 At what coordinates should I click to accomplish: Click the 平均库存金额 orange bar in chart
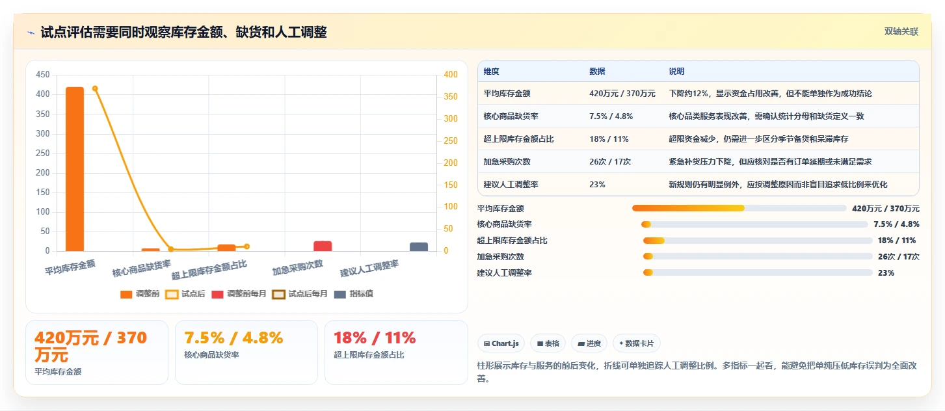pyautogui.click(x=75, y=169)
